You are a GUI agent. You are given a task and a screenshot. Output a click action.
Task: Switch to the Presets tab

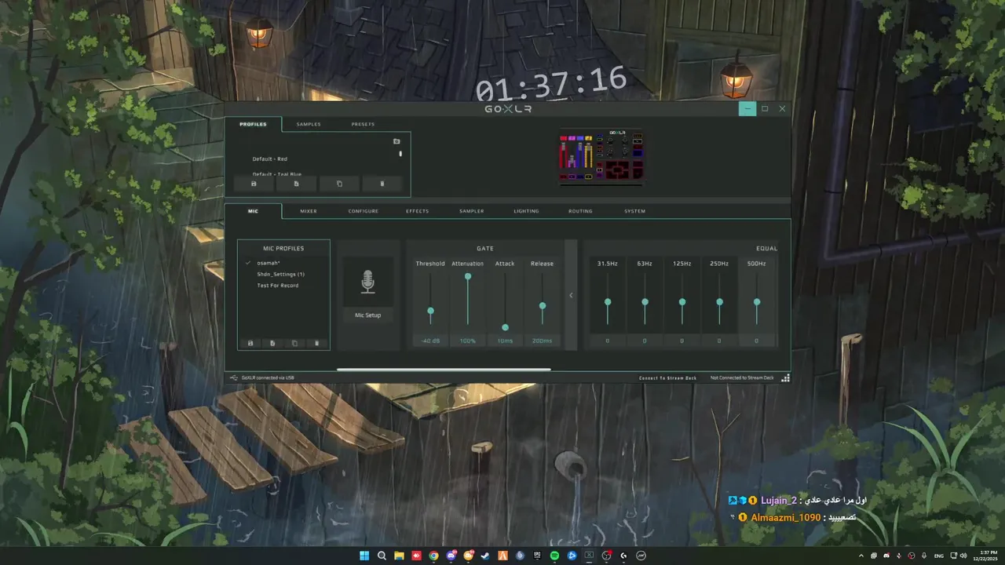click(x=363, y=124)
